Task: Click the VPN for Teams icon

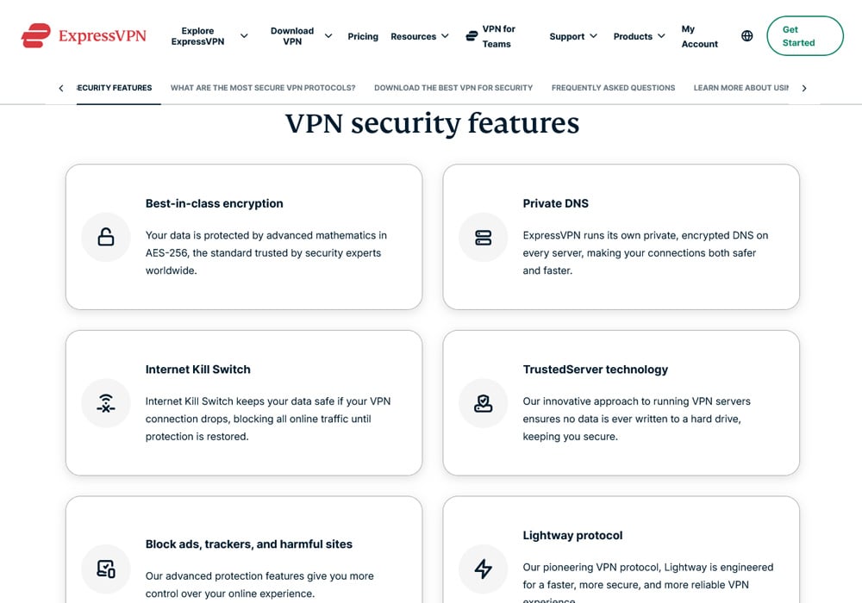Action: click(x=471, y=36)
